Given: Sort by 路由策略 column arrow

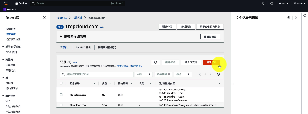Looking at the screenshot, I should (x=131, y=83).
